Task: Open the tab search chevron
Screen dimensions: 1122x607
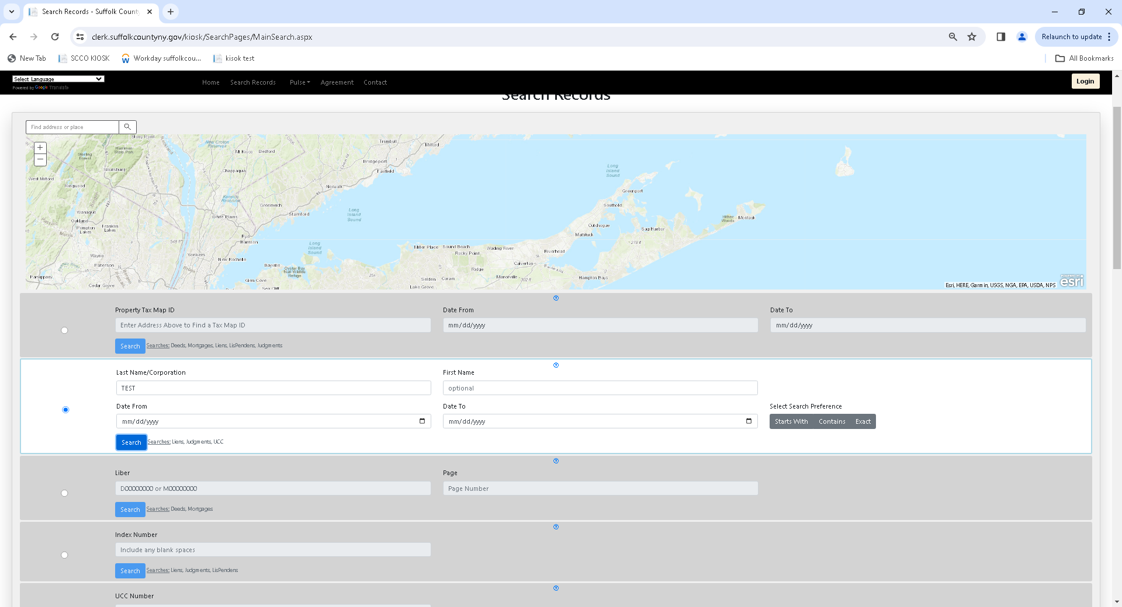Action: (x=12, y=12)
